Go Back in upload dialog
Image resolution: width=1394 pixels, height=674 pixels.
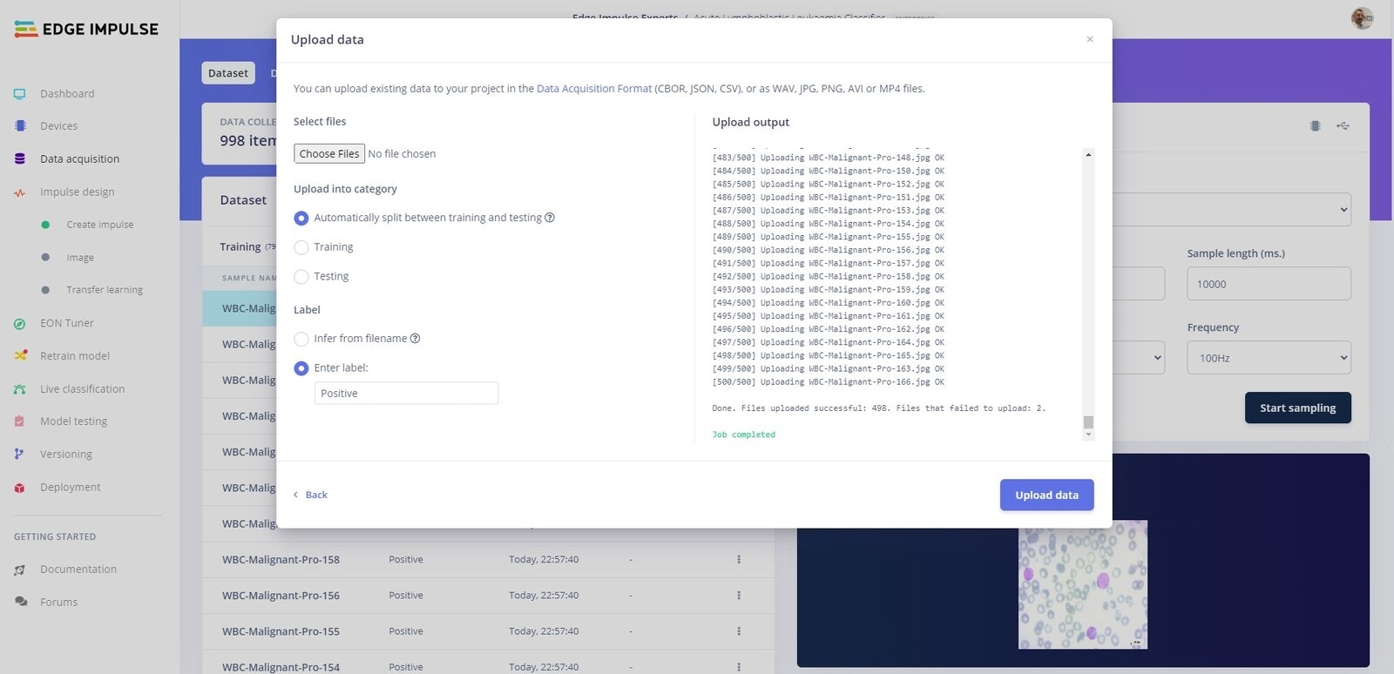(x=311, y=495)
